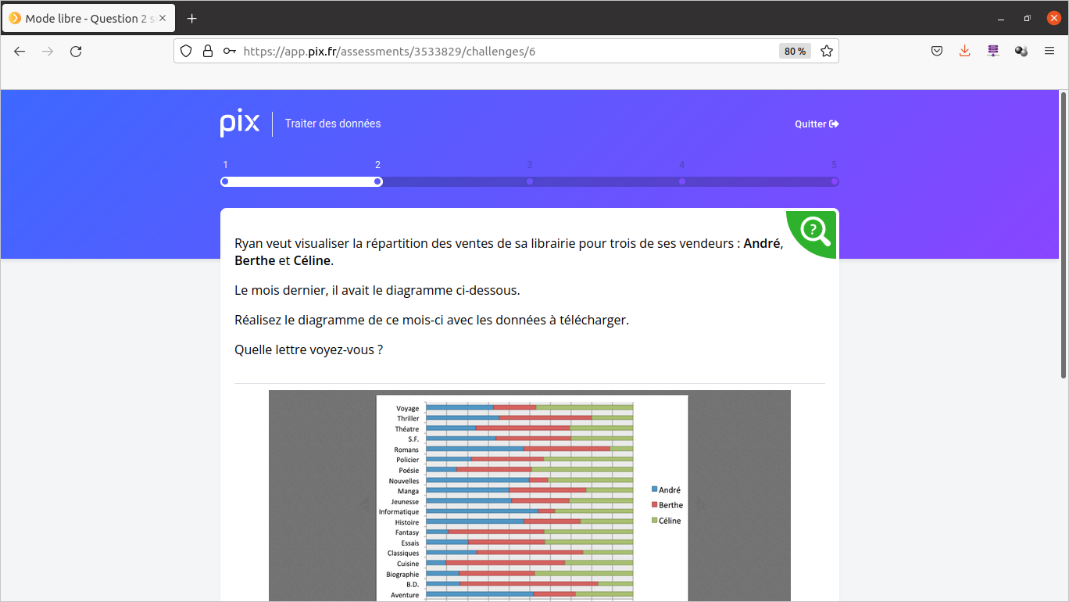This screenshot has height=602, width=1069.
Task: Click the Save to Pocket icon
Action: (x=937, y=52)
